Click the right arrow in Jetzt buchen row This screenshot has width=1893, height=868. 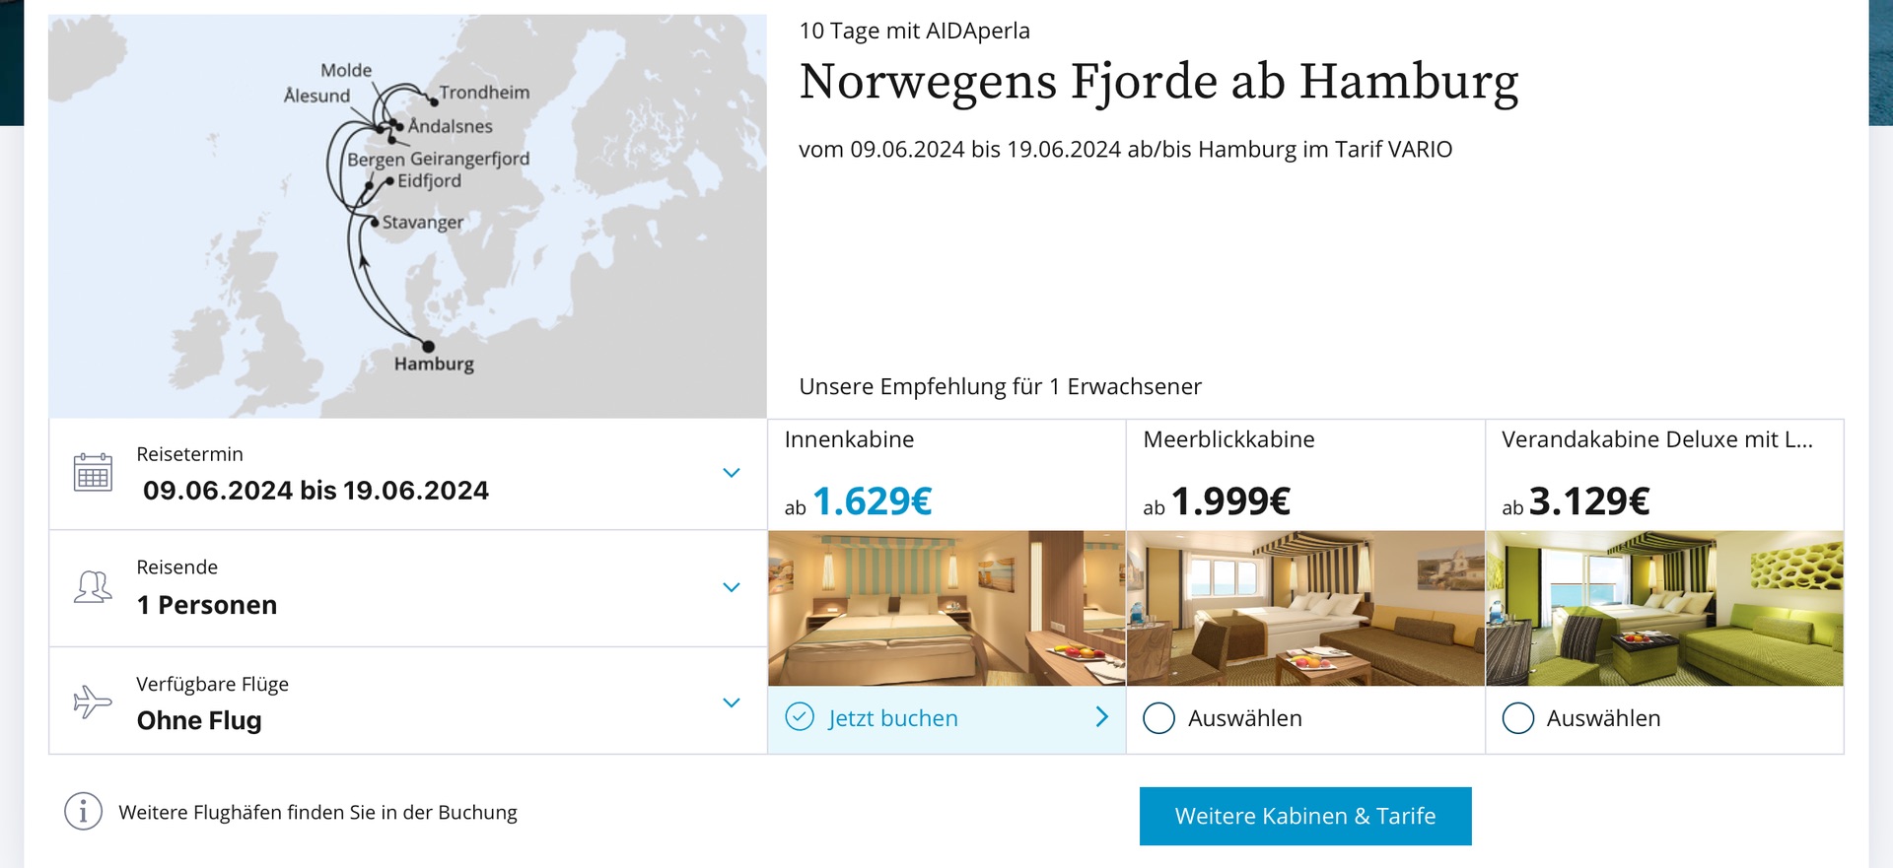pos(1101,717)
